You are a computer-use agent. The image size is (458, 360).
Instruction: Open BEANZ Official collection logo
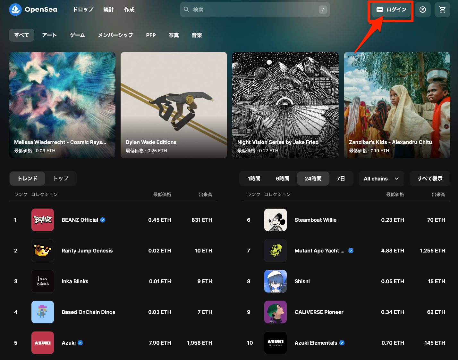click(x=43, y=220)
